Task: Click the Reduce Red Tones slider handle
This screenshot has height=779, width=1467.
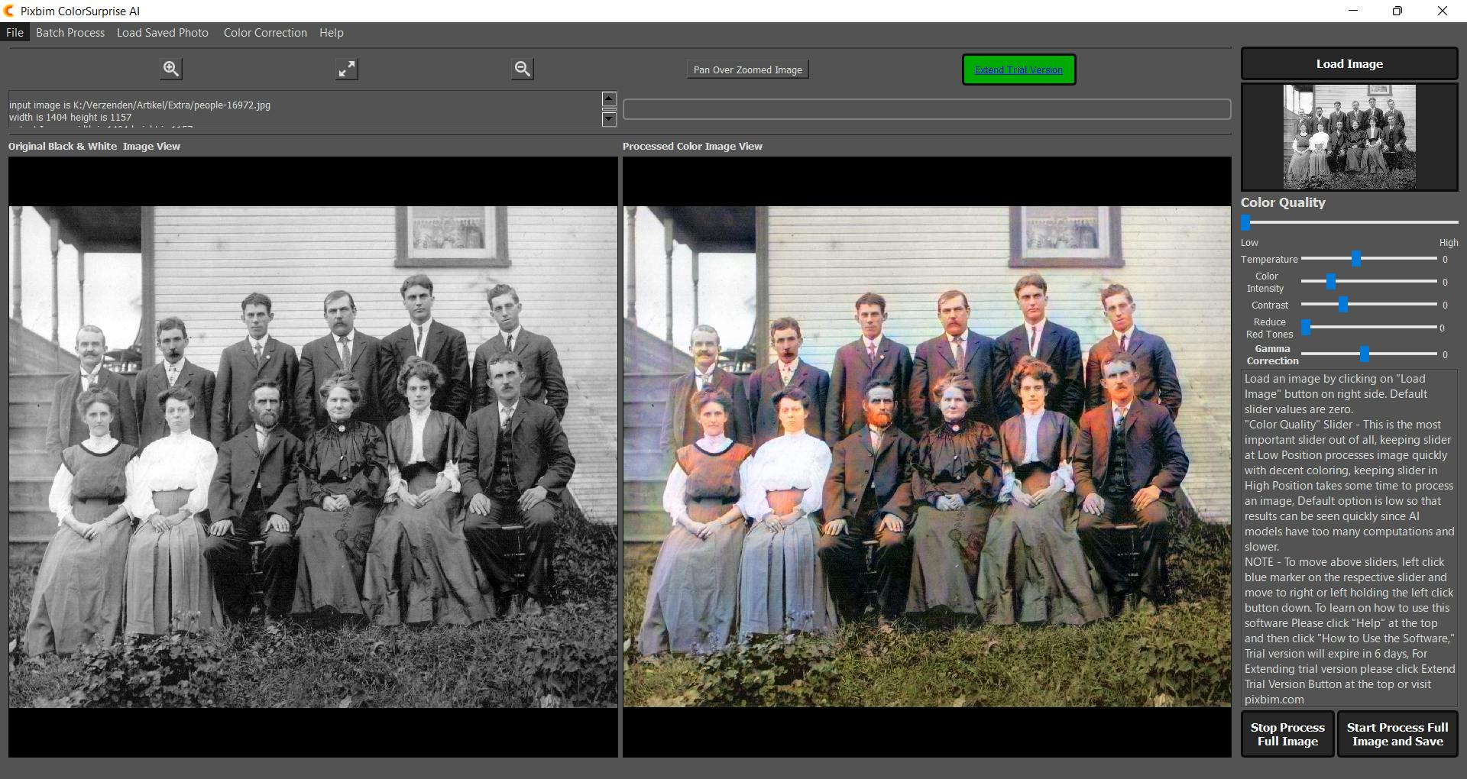Action: click(x=1306, y=328)
